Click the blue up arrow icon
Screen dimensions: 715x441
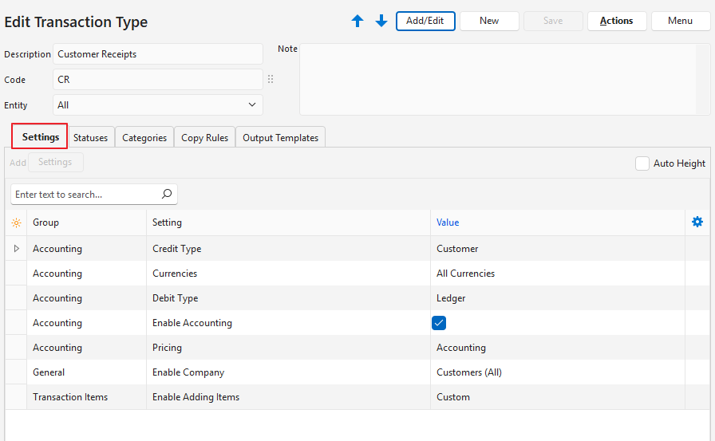click(x=357, y=22)
